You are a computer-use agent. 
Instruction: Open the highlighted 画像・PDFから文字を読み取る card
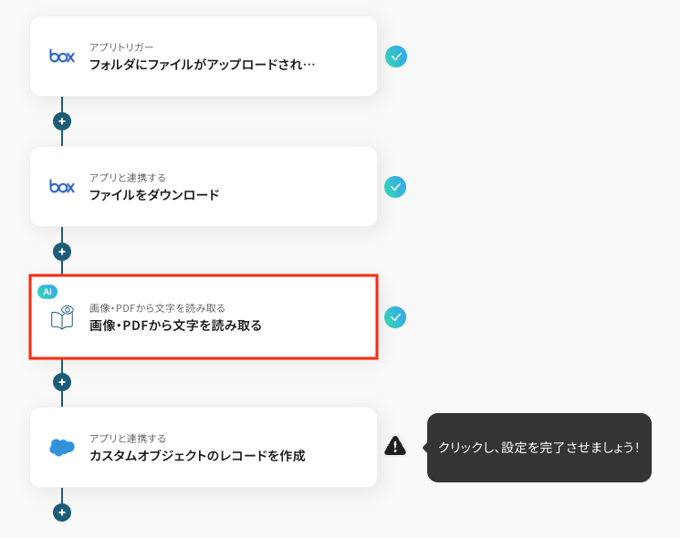(204, 316)
